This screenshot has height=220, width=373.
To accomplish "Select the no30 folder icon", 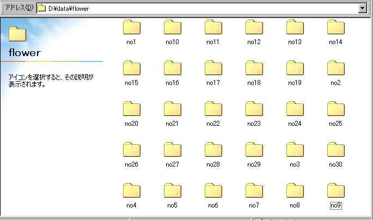I will 336,150.
